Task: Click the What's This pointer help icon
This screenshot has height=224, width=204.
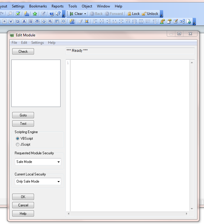Action: click(x=58, y=14)
